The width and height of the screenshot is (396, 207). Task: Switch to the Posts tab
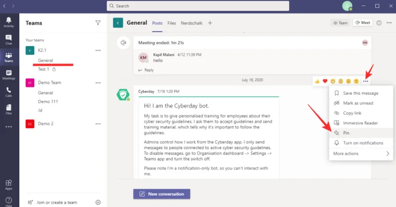click(x=157, y=23)
